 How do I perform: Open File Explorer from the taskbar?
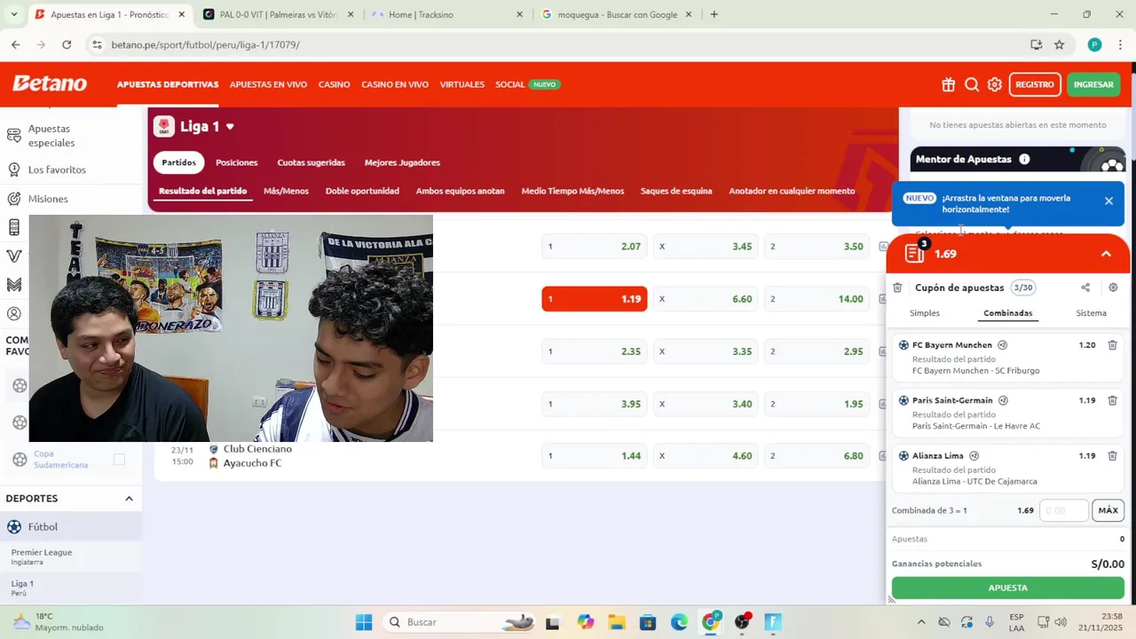(x=617, y=622)
